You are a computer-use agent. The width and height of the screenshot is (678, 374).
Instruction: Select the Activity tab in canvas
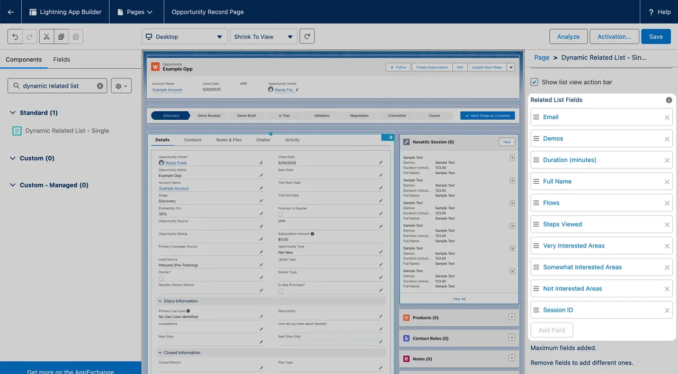pyautogui.click(x=292, y=140)
